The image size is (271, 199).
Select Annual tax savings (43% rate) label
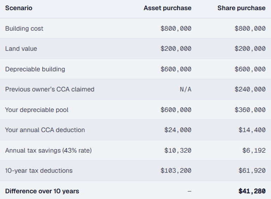click(48, 150)
